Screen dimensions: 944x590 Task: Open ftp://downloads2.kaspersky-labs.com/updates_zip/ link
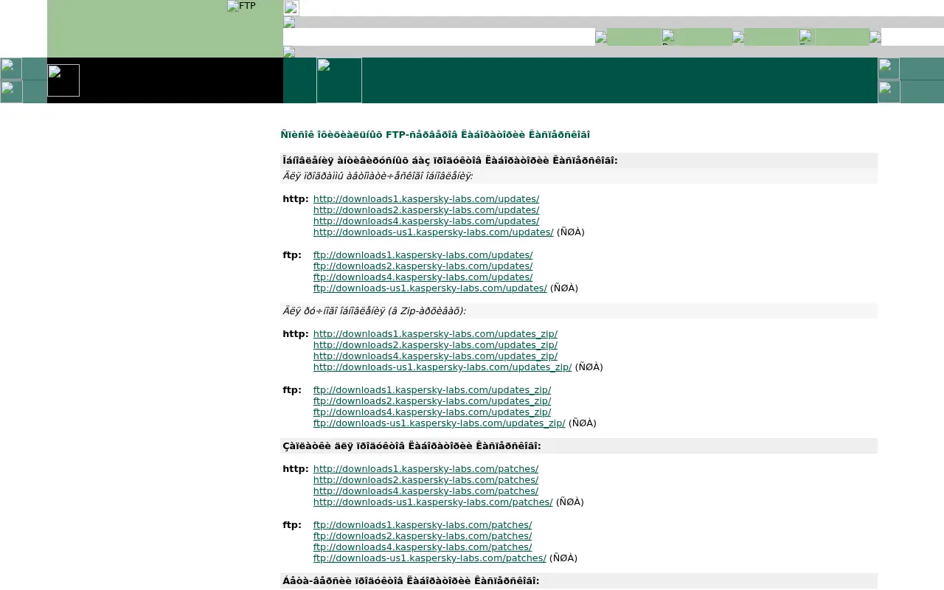click(x=432, y=401)
